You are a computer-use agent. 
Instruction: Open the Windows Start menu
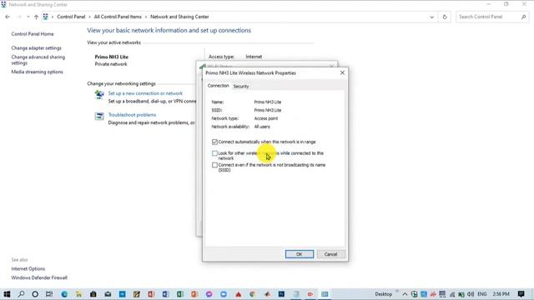point(7,294)
